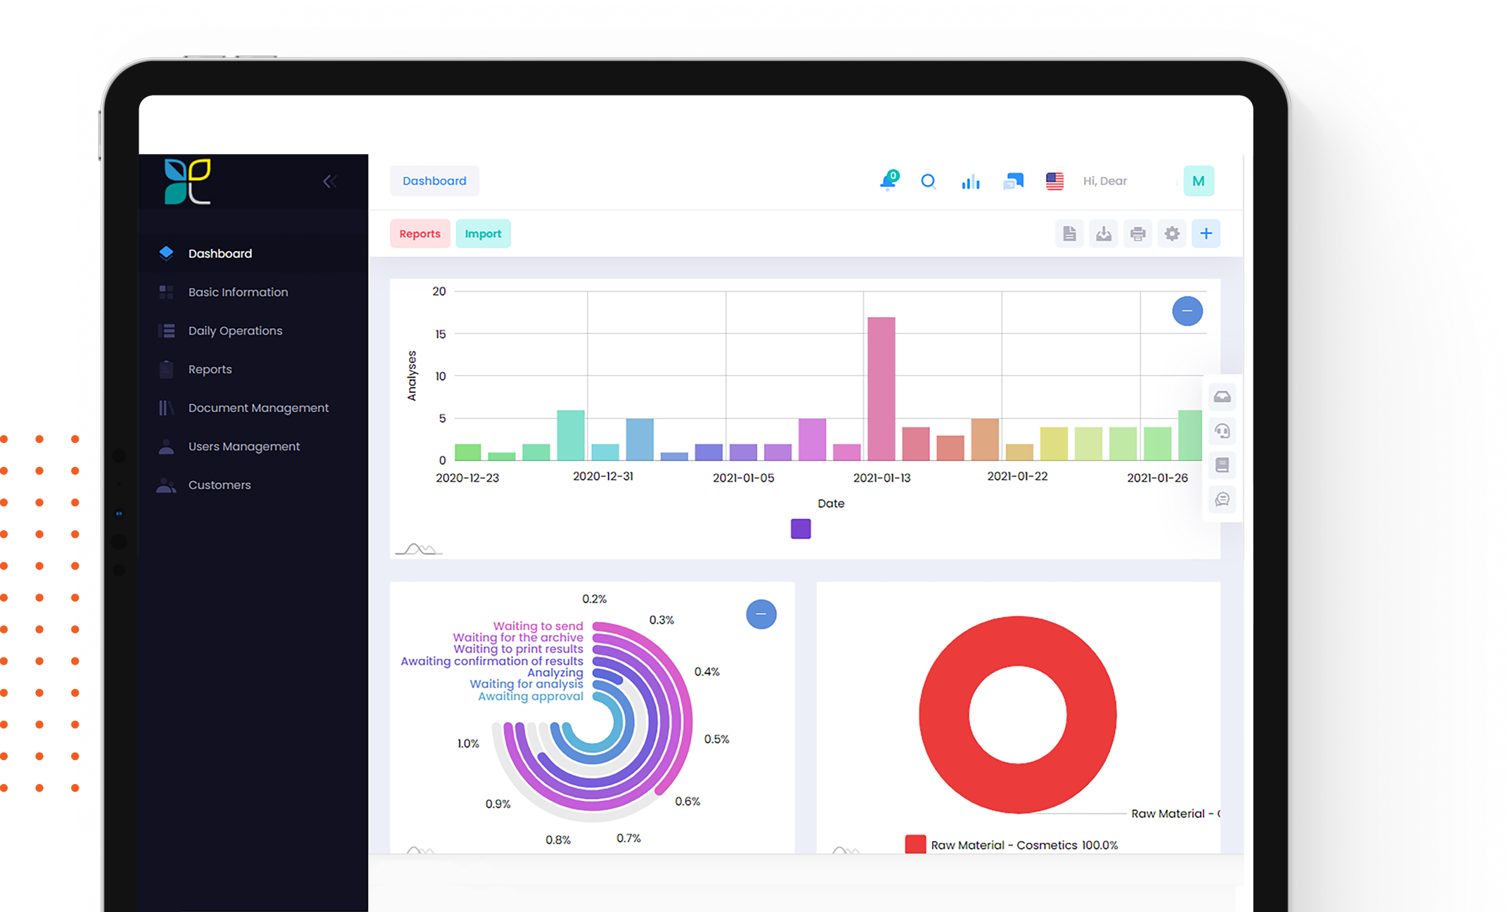Click Awaiting confirmation of results label
Screen dimensions: 1510x912
pos(492,661)
